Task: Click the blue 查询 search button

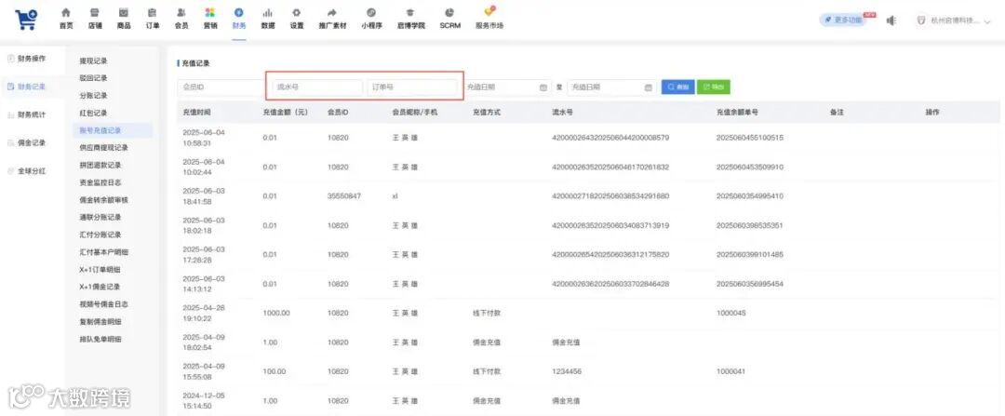Action: point(678,87)
